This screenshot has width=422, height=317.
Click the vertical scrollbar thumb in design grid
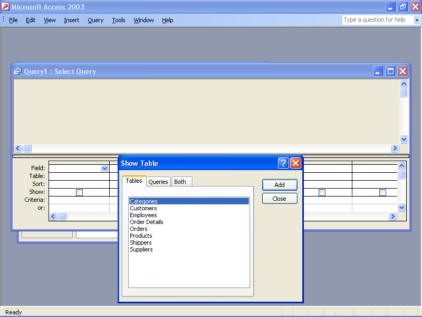401,174
